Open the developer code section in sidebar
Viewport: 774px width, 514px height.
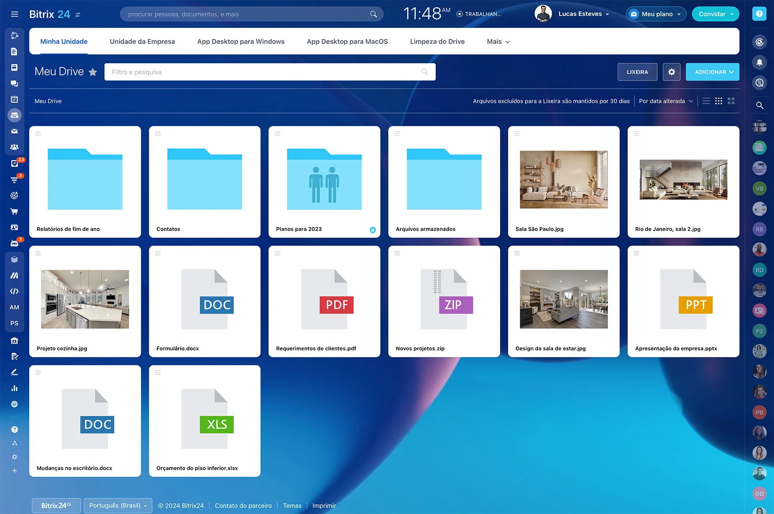click(x=15, y=291)
